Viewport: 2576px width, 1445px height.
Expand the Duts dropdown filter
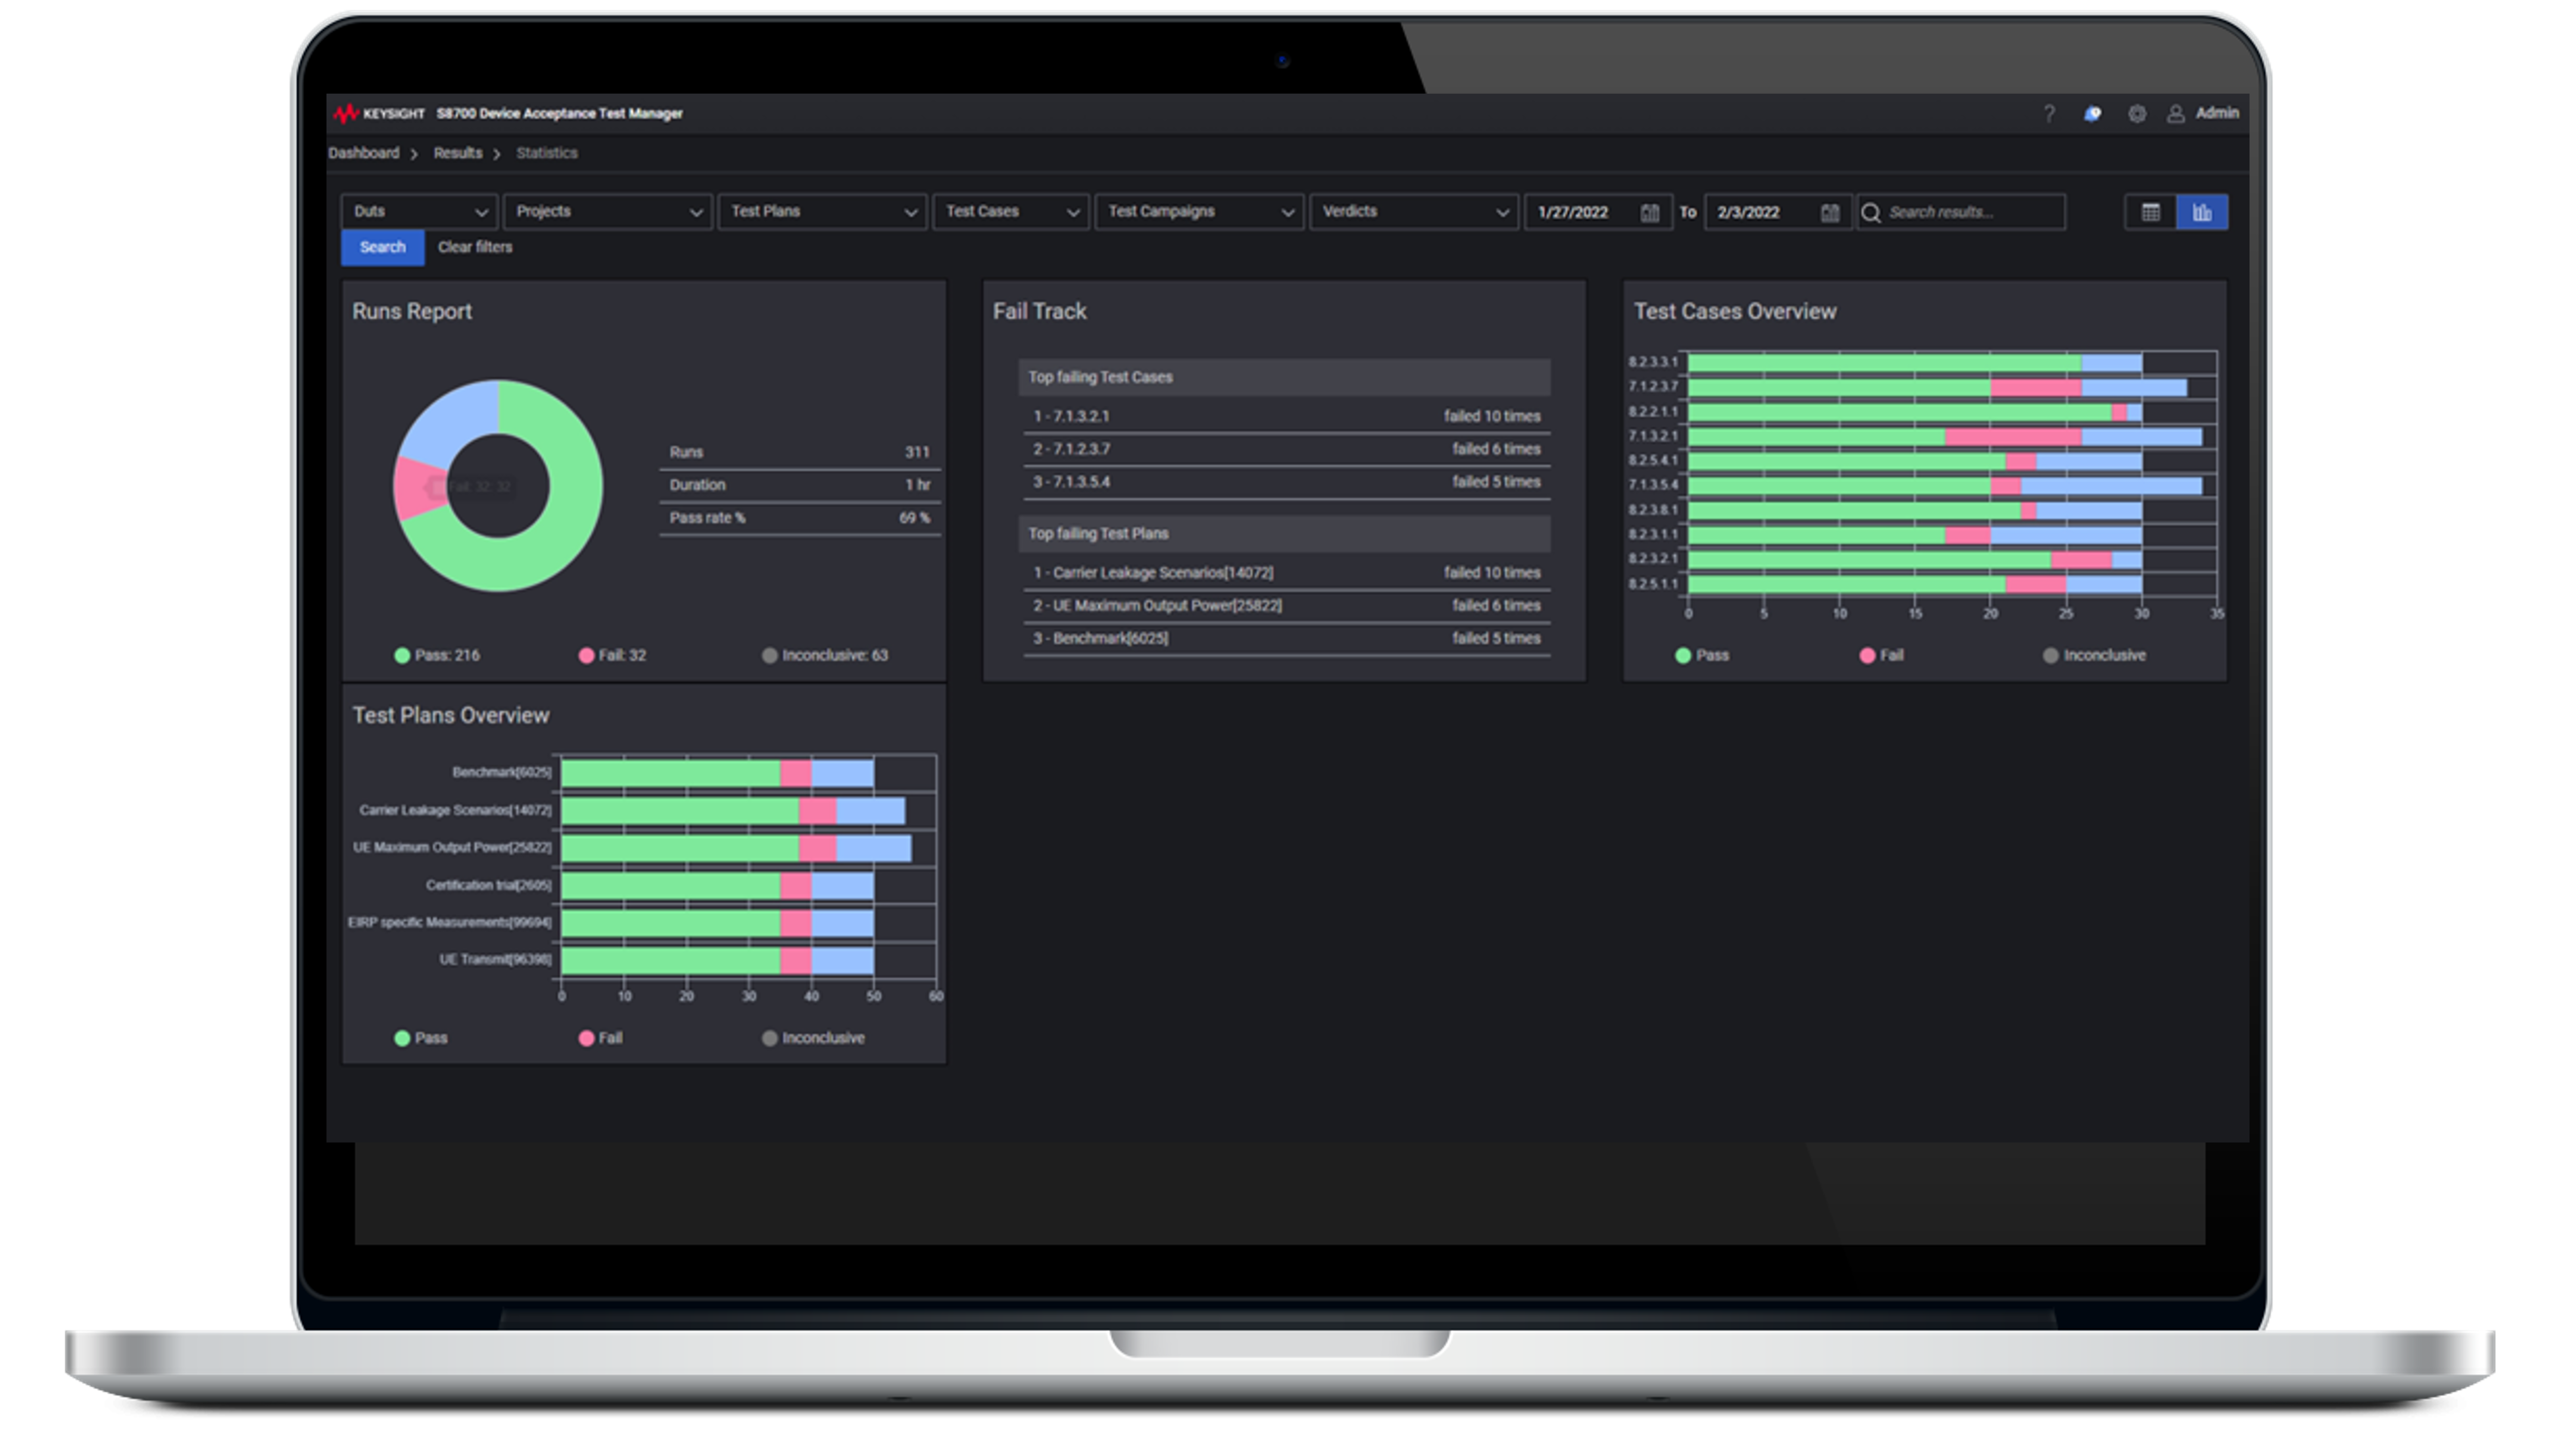tap(417, 212)
